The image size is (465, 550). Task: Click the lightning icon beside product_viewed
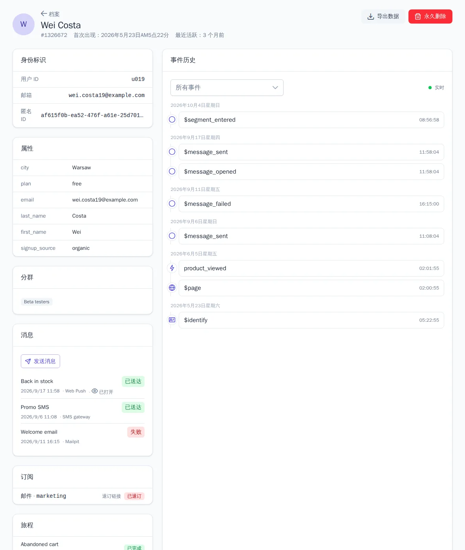click(172, 268)
